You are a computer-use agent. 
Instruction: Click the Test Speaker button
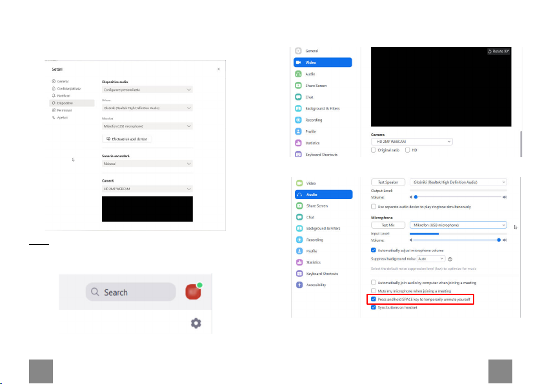coord(388,182)
